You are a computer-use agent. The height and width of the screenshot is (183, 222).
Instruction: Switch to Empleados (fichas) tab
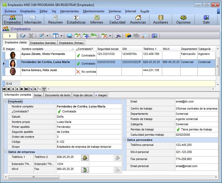(71, 43)
